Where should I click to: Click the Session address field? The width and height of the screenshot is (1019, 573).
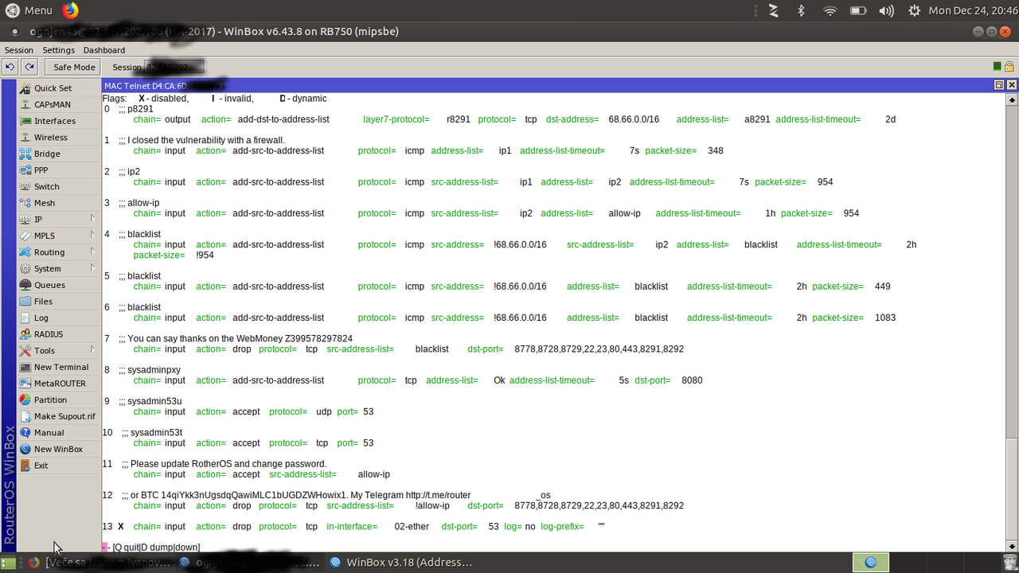pyautogui.click(x=174, y=67)
